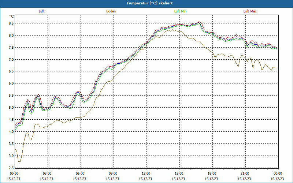Click the '6,5' y-axis value

coord(11,71)
